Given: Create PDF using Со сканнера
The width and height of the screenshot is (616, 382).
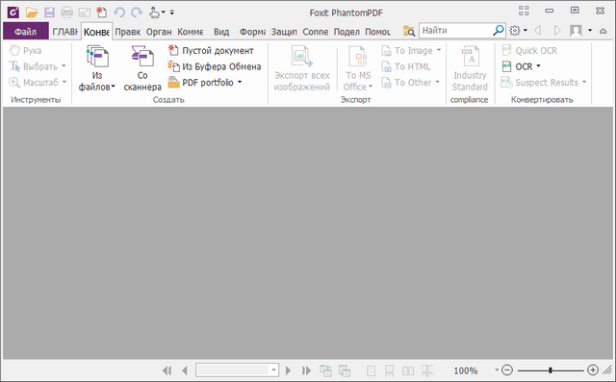Looking at the screenshot, I should click(142, 68).
